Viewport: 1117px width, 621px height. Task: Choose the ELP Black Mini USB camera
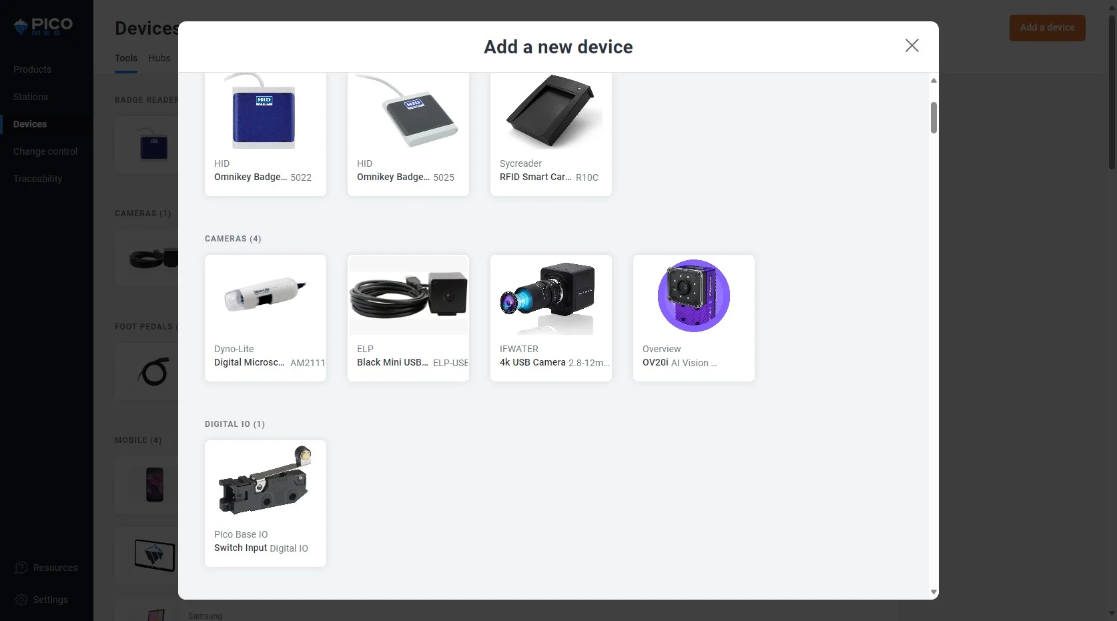coord(408,318)
